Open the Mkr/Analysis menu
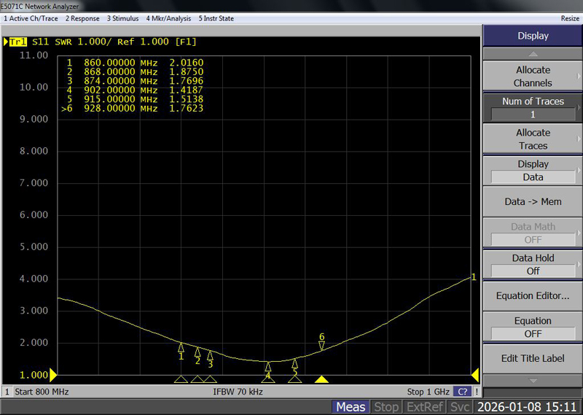The height and width of the screenshot is (415, 583). coord(168,18)
